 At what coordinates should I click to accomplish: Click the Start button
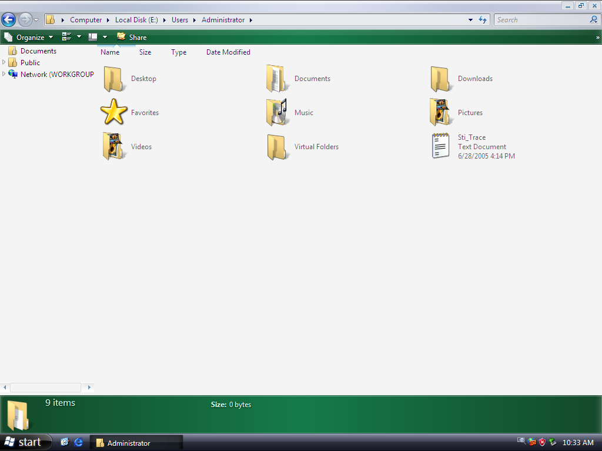pyautogui.click(x=24, y=442)
